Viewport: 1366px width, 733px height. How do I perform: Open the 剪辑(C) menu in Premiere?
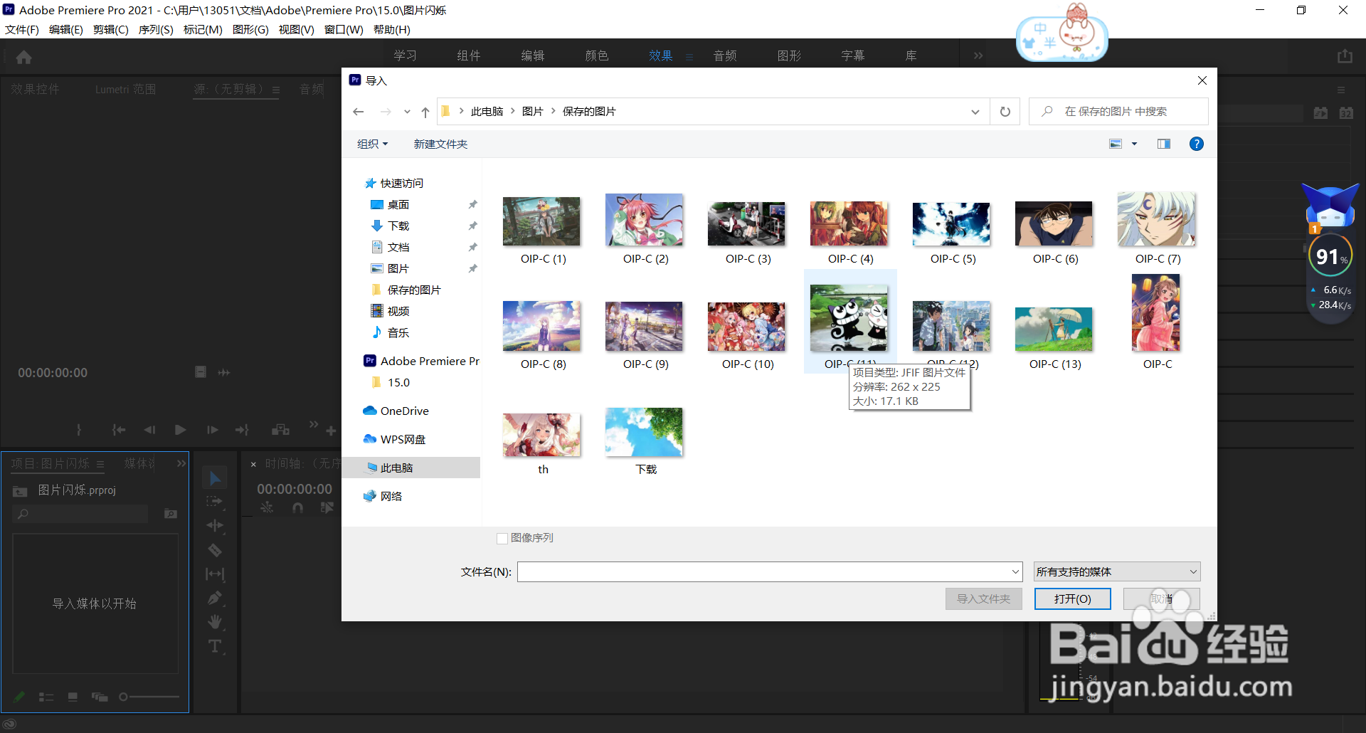pos(111,30)
